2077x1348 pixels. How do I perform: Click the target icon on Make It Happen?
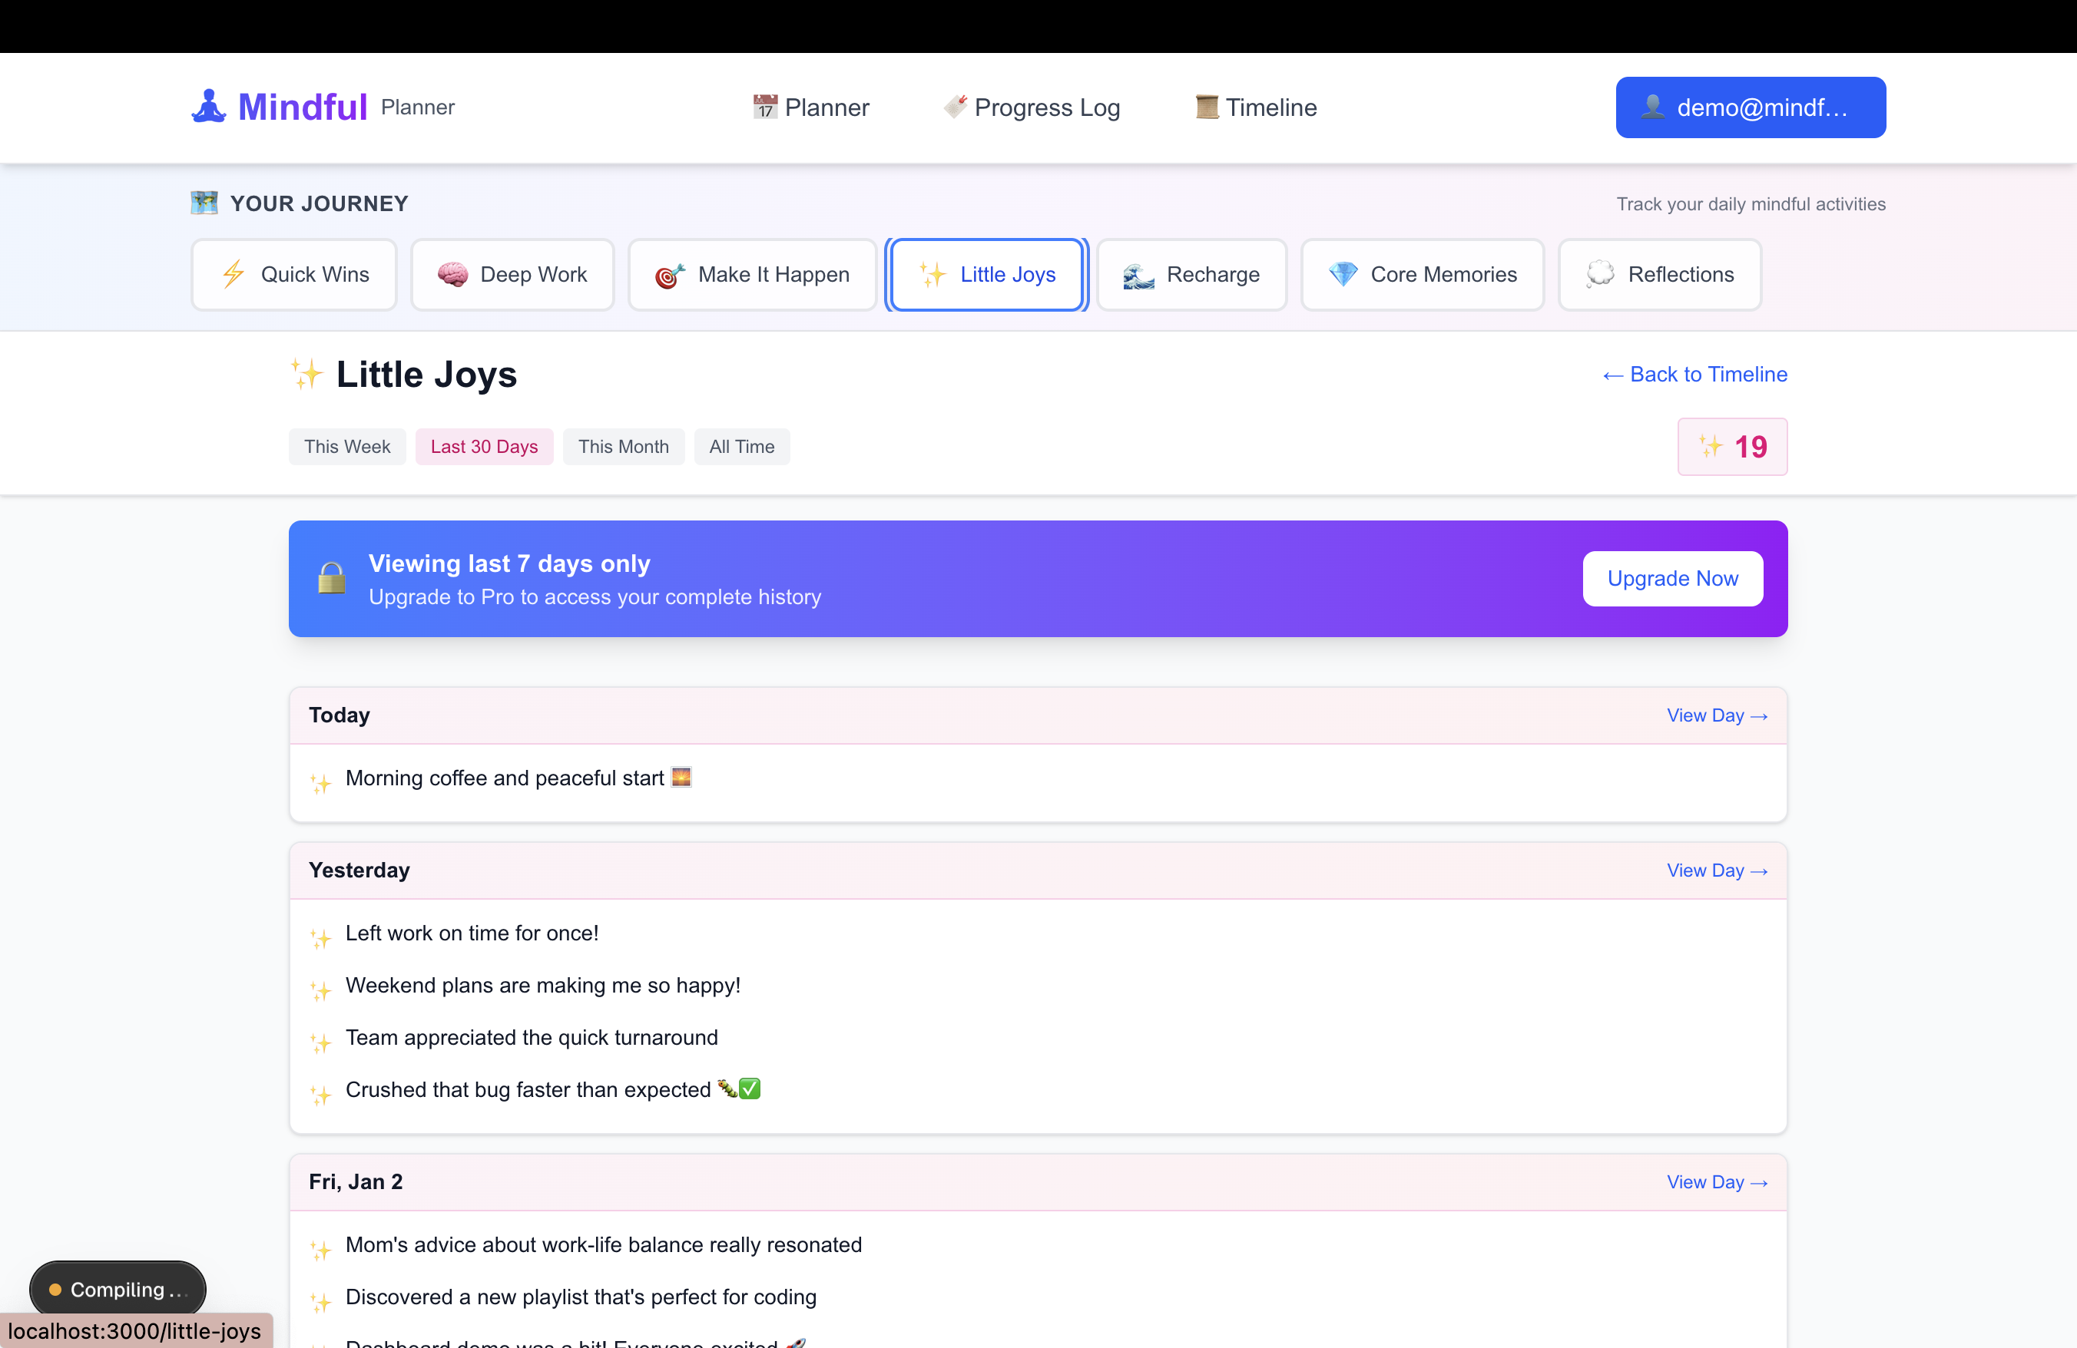[669, 276]
